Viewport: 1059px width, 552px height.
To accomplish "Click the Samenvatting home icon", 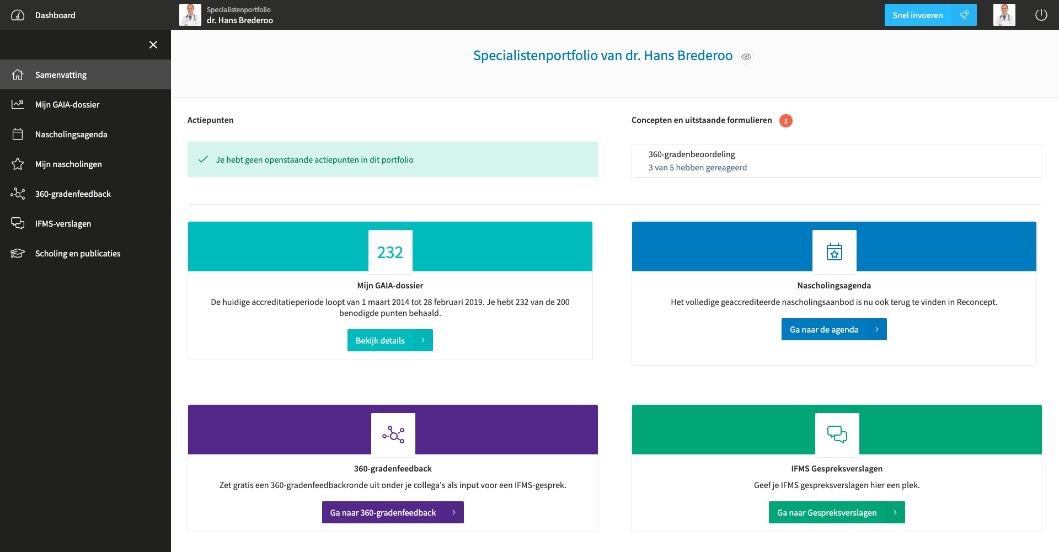I will coord(18,74).
